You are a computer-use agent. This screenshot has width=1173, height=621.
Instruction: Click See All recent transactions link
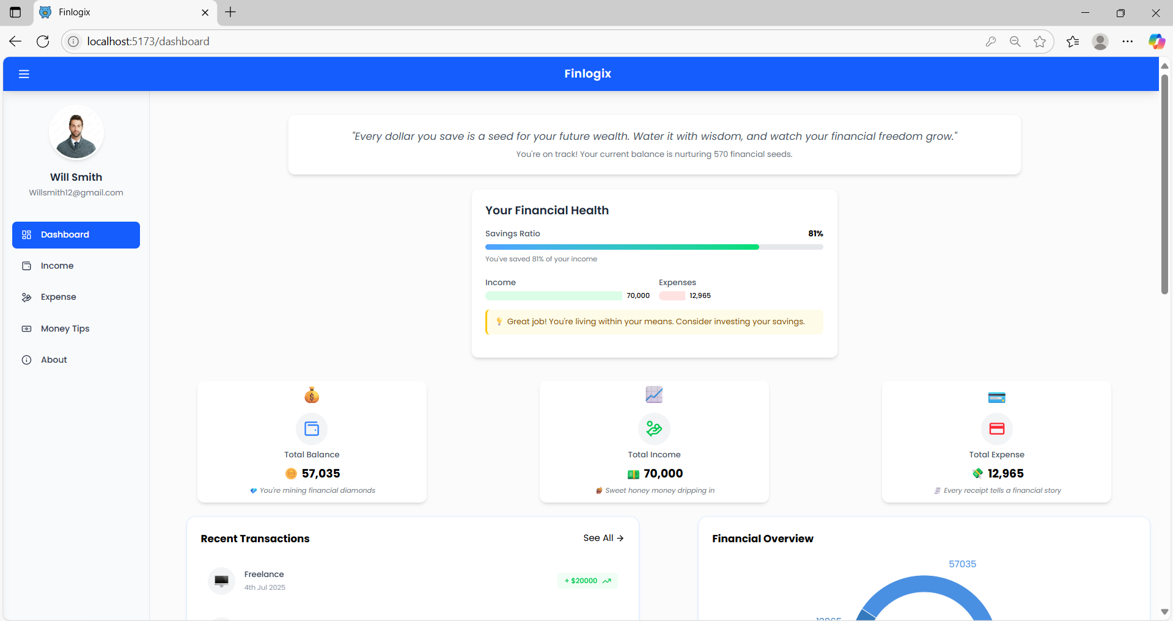click(x=603, y=538)
